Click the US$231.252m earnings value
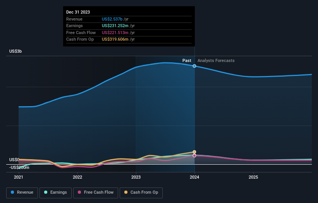The width and height of the screenshot is (318, 203). [115, 26]
